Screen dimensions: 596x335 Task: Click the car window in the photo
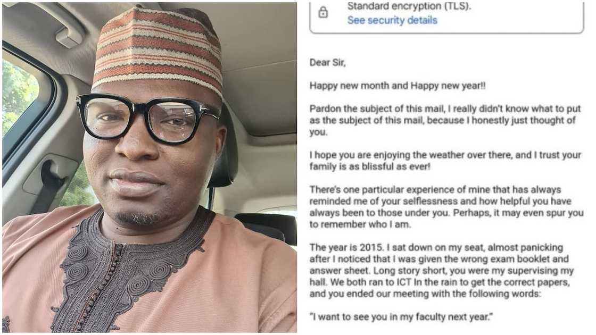pyautogui.click(x=21, y=99)
